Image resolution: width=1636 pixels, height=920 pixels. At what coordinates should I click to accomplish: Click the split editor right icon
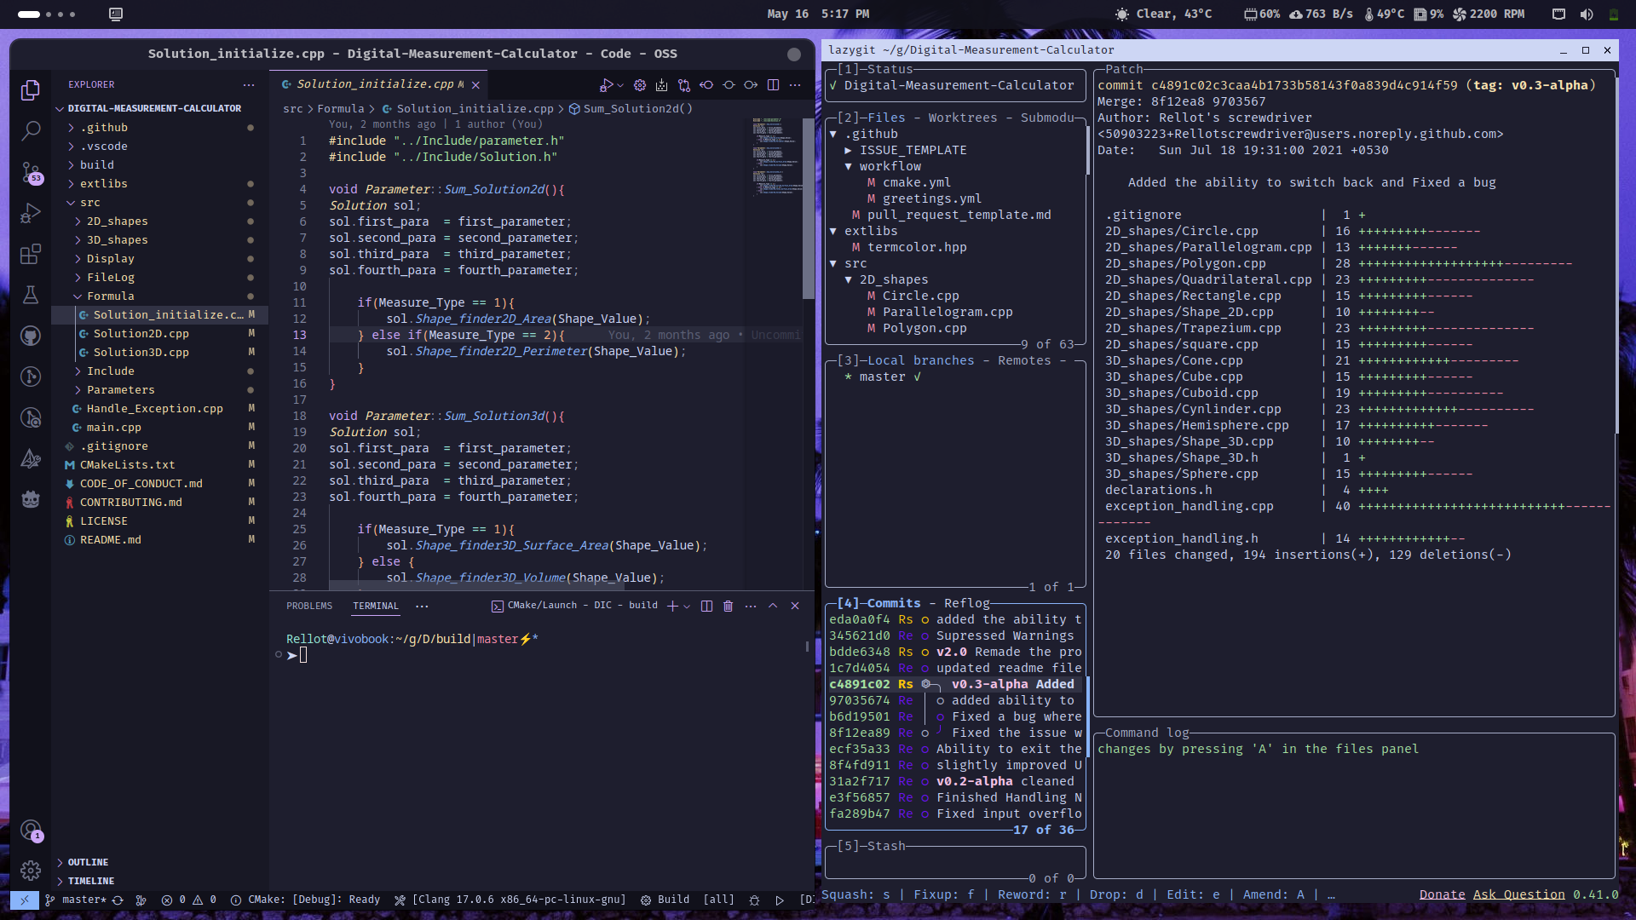point(773,85)
